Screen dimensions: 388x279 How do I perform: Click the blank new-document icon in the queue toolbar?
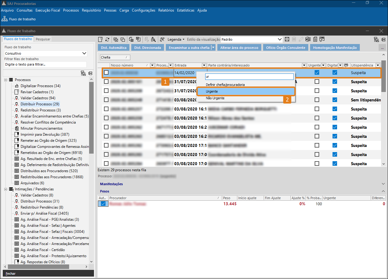pyautogui.click(x=101, y=39)
